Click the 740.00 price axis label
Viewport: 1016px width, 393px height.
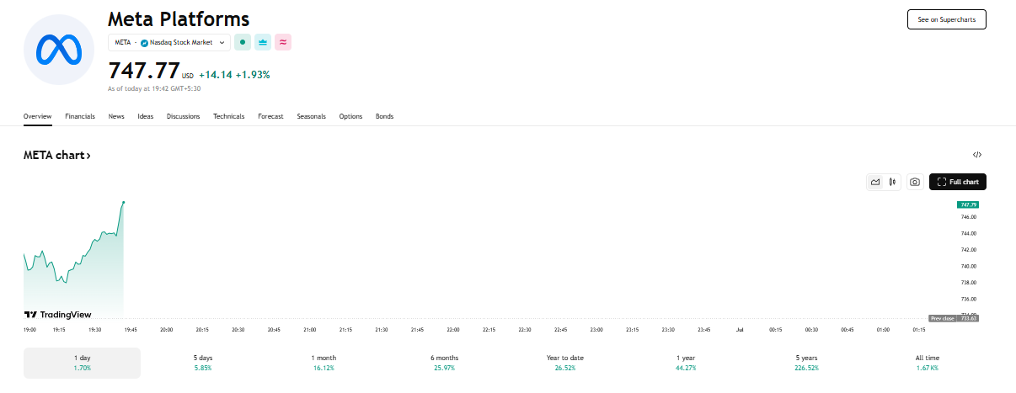pyautogui.click(x=969, y=266)
